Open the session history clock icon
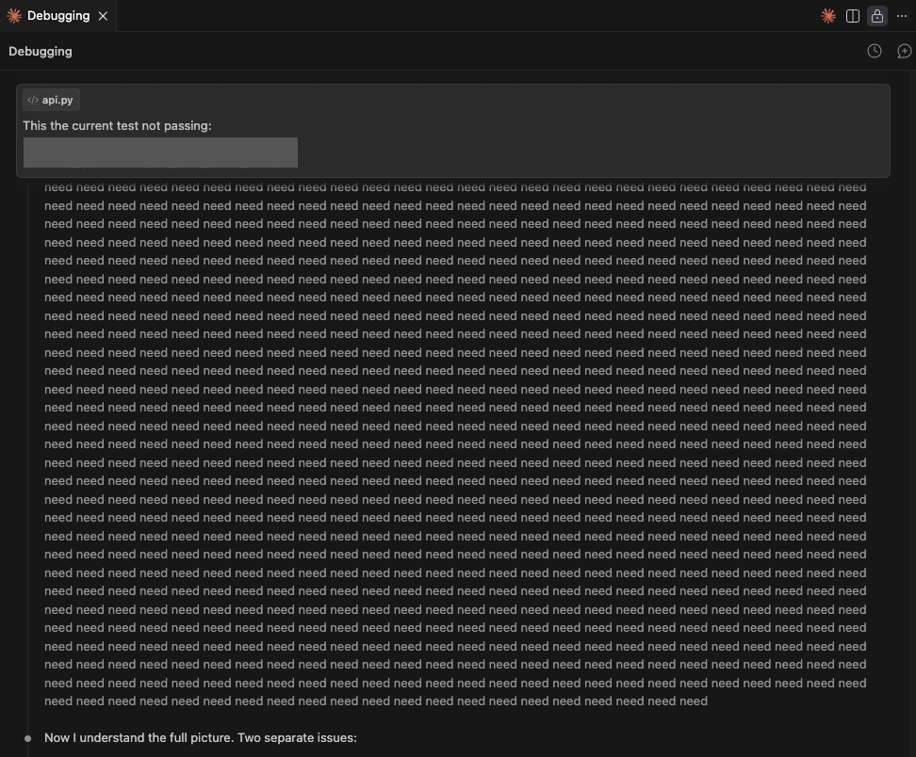This screenshot has height=757, width=916. tap(874, 52)
